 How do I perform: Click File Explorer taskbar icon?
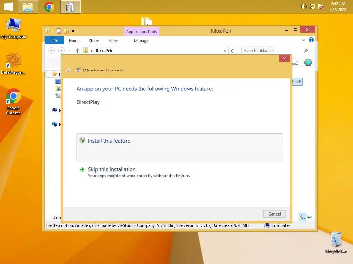tap(28, 7)
